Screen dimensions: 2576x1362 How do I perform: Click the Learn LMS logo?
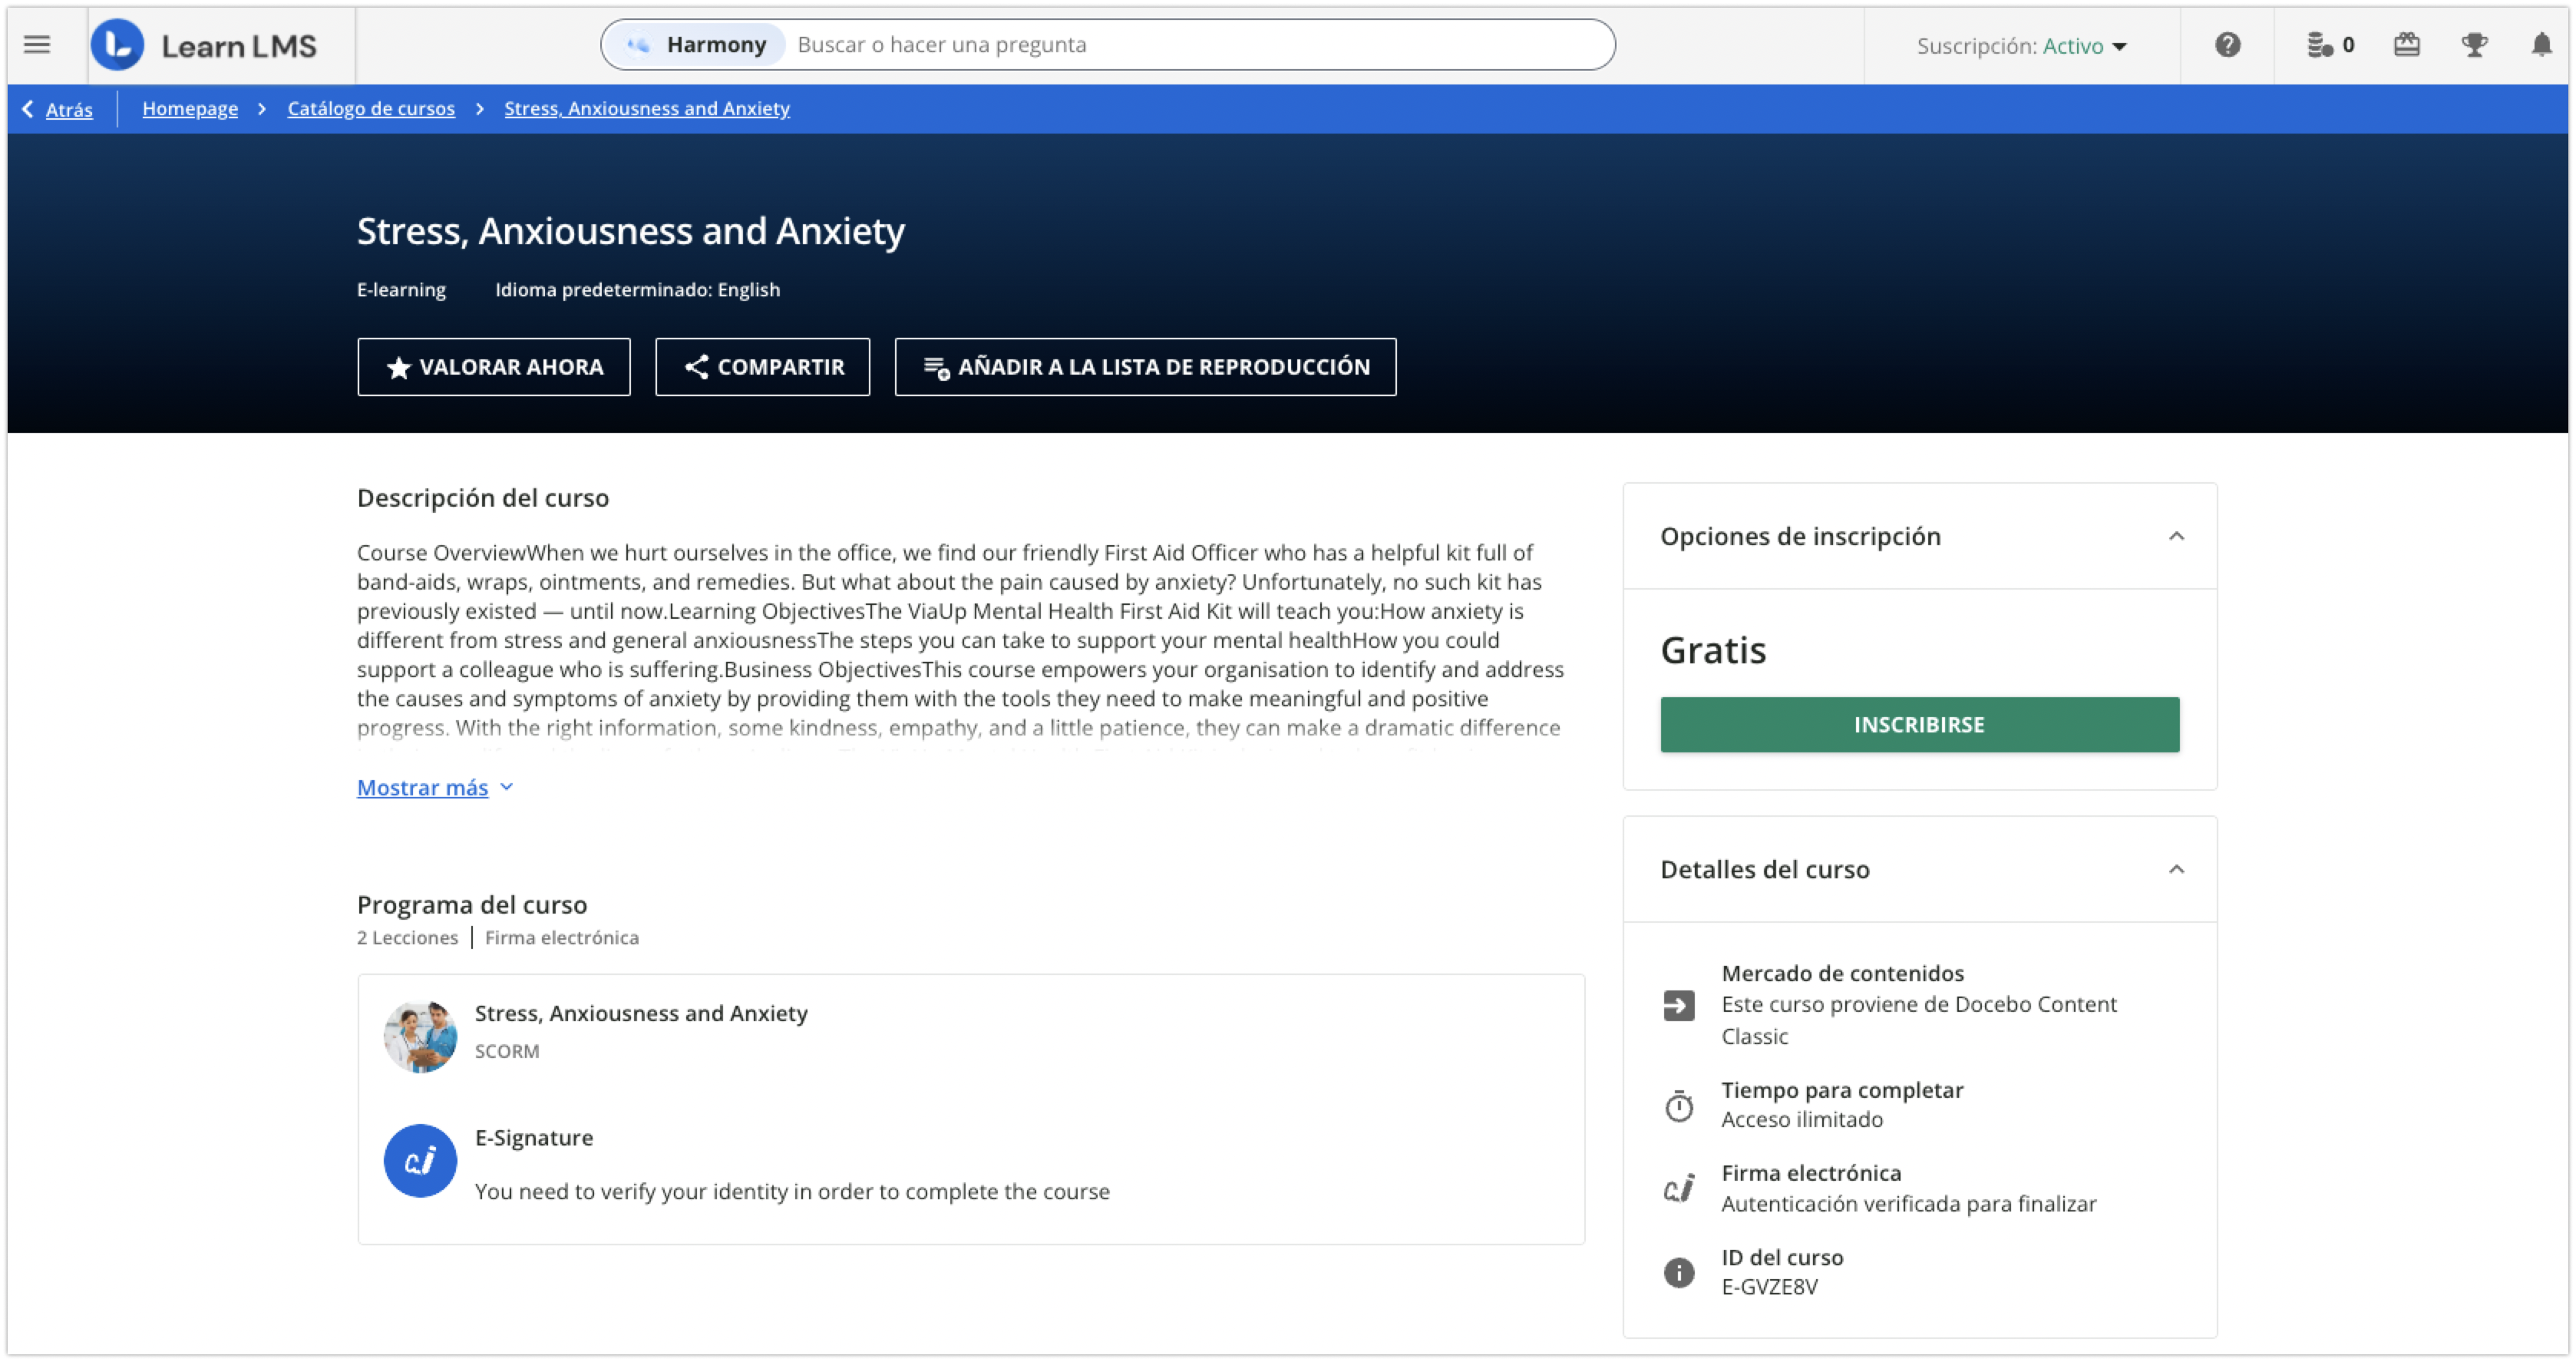click(204, 45)
